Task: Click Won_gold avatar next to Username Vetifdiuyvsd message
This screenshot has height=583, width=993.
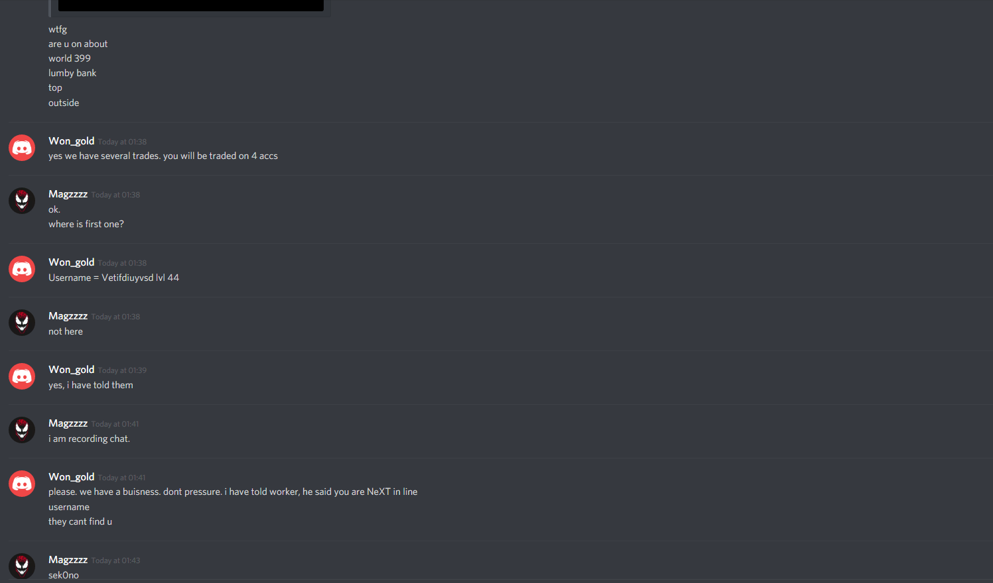Action: pyautogui.click(x=22, y=269)
